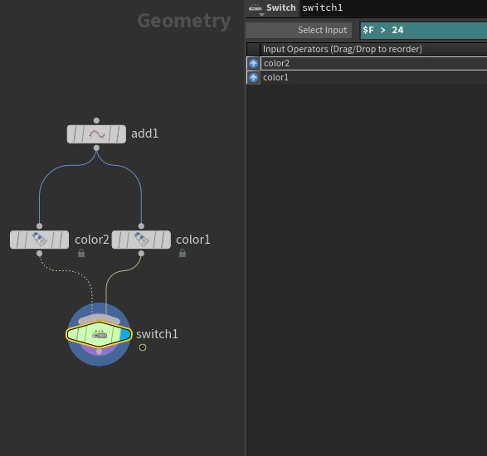Click time-dependent badge below switch1 label
This screenshot has height=456, width=487.
tap(143, 347)
